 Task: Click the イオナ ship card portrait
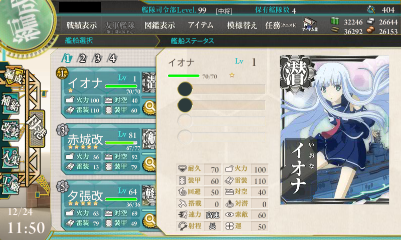pyautogui.click(x=334, y=130)
